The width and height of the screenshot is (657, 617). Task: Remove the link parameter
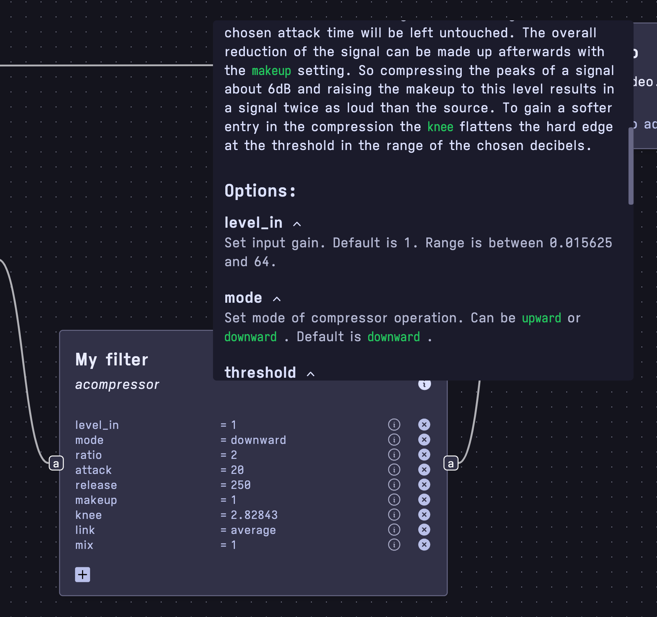click(x=424, y=530)
